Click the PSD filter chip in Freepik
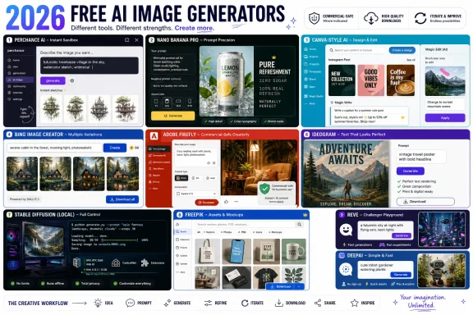 241,232
